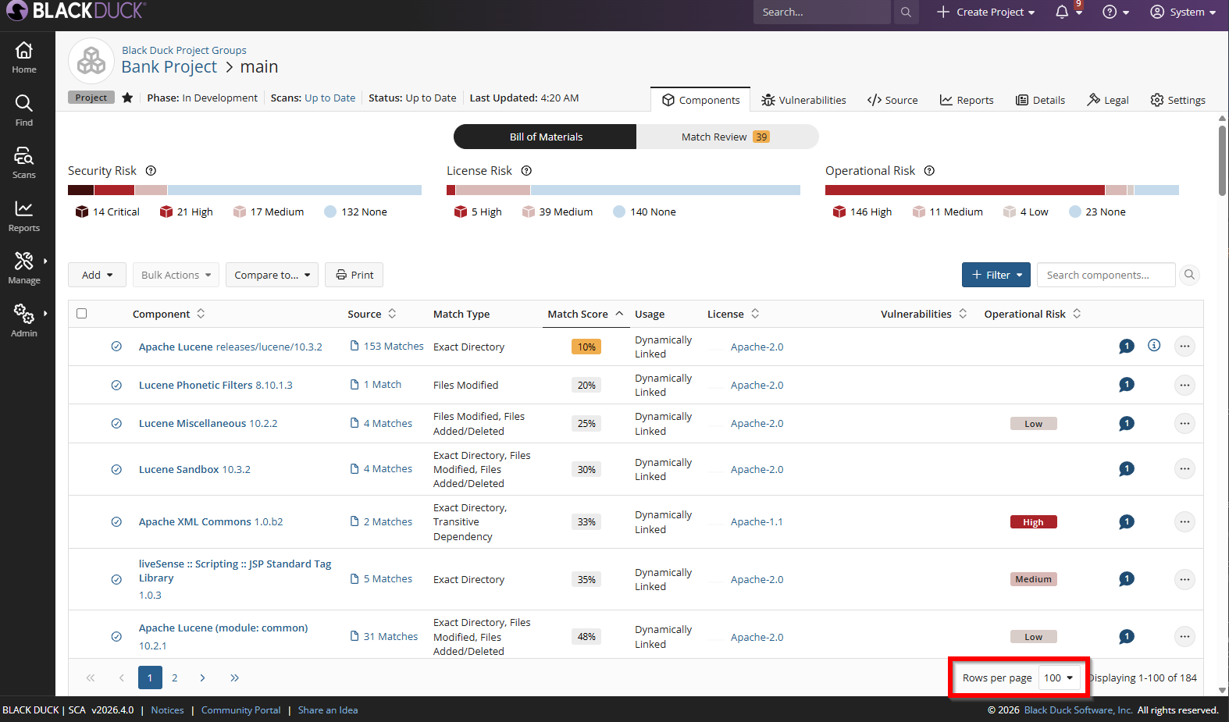Click the project group cubes icon
The width and height of the screenshot is (1229, 722).
click(x=91, y=60)
